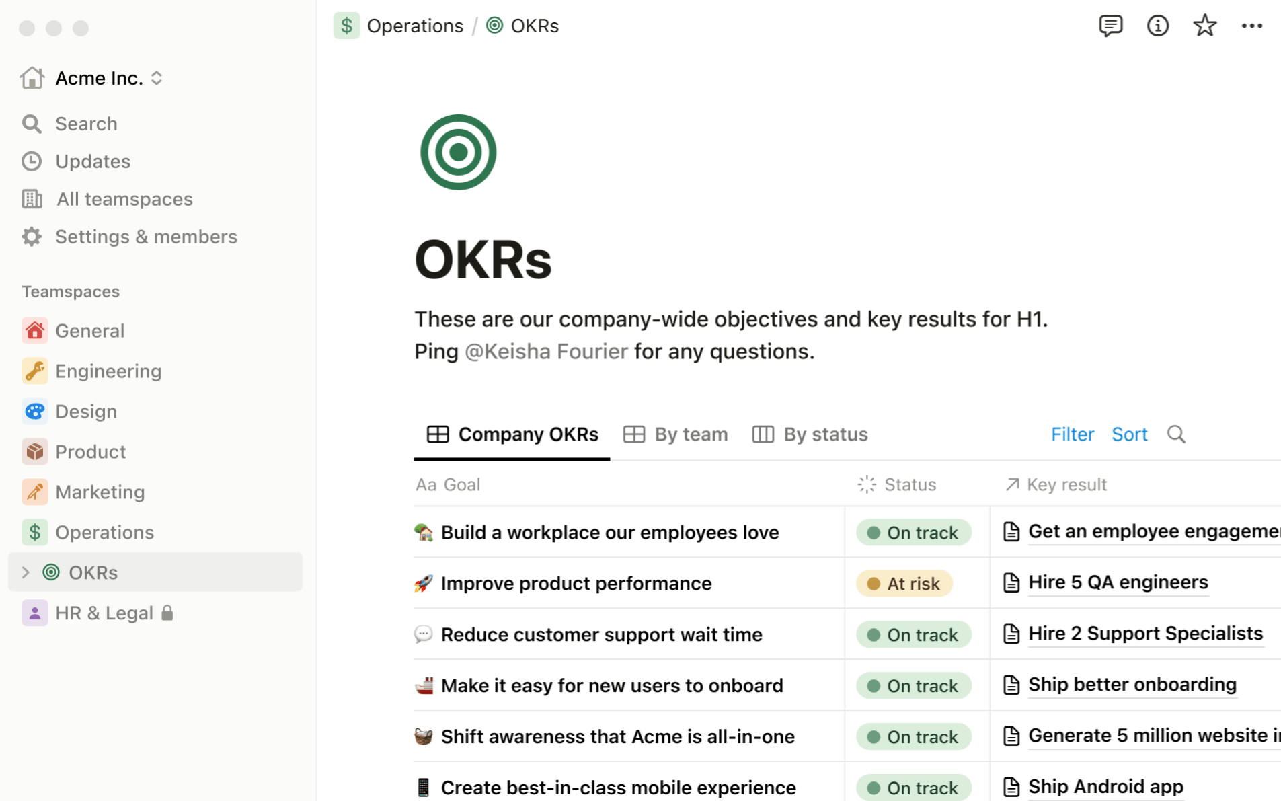The image size is (1281, 801).
Task: Click the All teamspaces icon
Action: click(32, 199)
